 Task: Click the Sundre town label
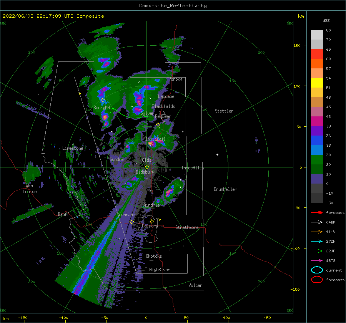pos(116,159)
